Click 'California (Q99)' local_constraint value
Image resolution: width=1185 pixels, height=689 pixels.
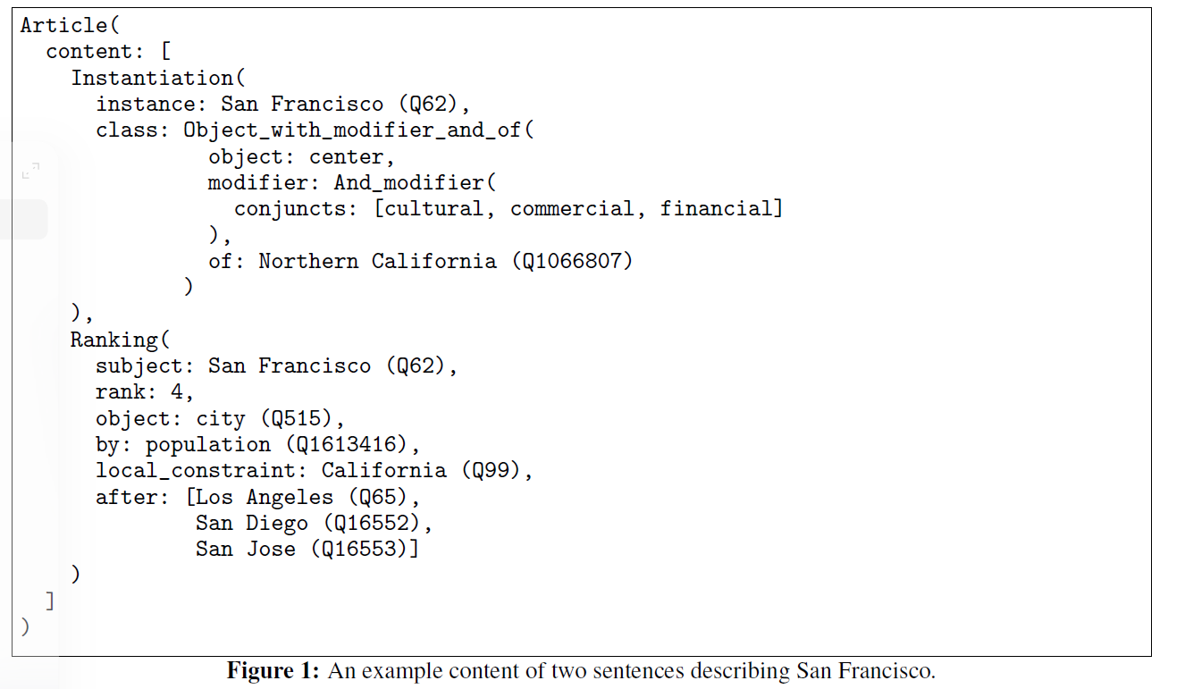pos(420,470)
